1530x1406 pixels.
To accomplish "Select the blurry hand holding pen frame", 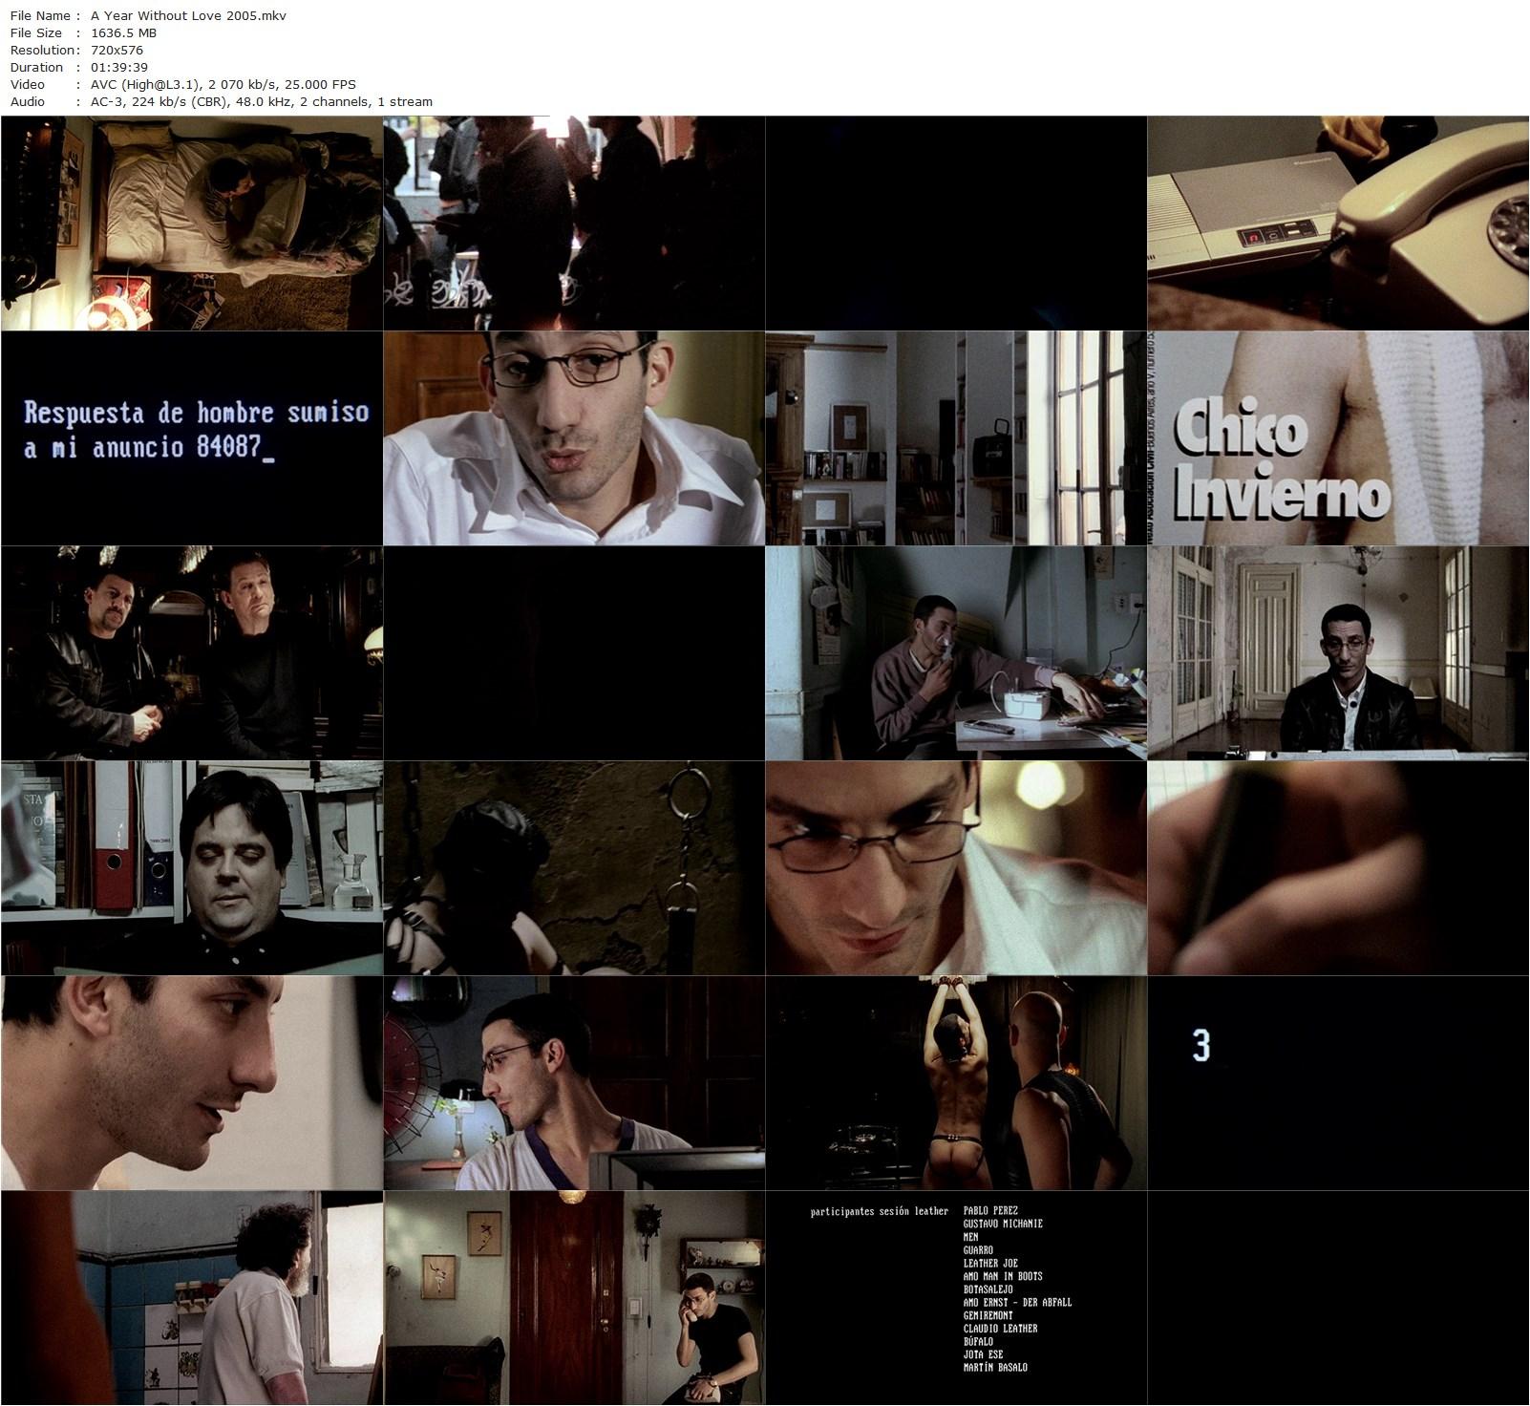I will pos(1338,868).
